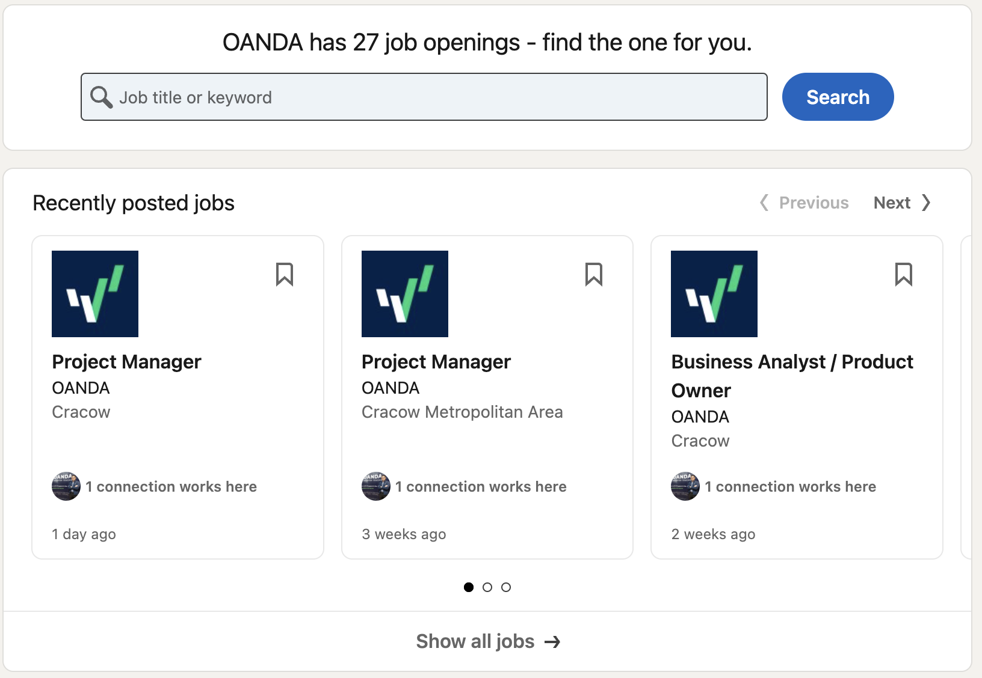Open Project Manager job title posted 1 day ago
The height and width of the screenshot is (678, 982).
(x=126, y=362)
